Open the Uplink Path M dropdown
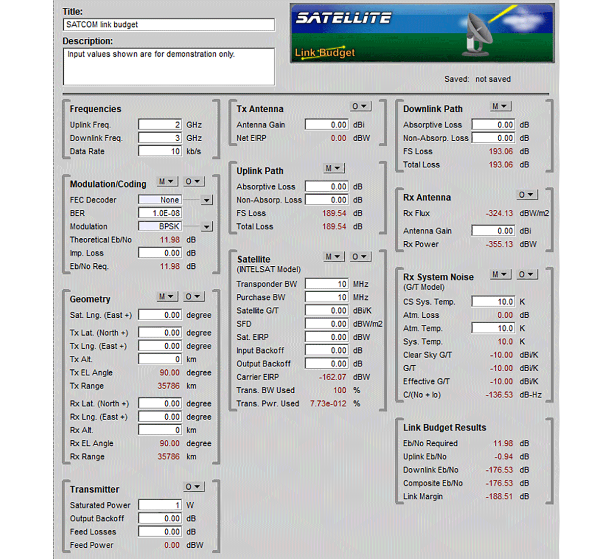Image resolution: width=613 pixels, height=559 pixels. point(334,168)
